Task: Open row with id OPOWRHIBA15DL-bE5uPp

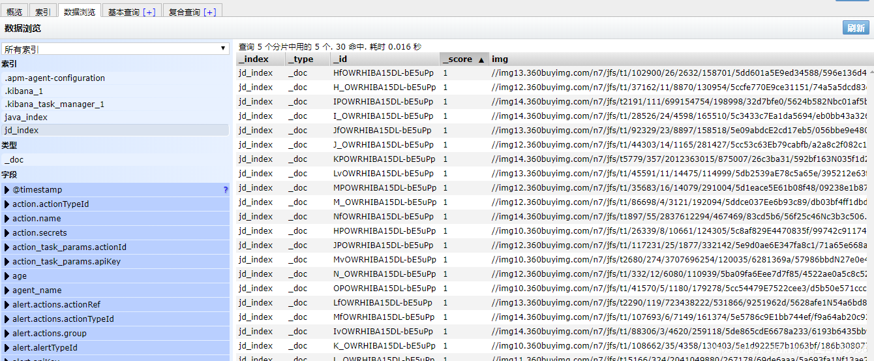Action: coord(554,288)
